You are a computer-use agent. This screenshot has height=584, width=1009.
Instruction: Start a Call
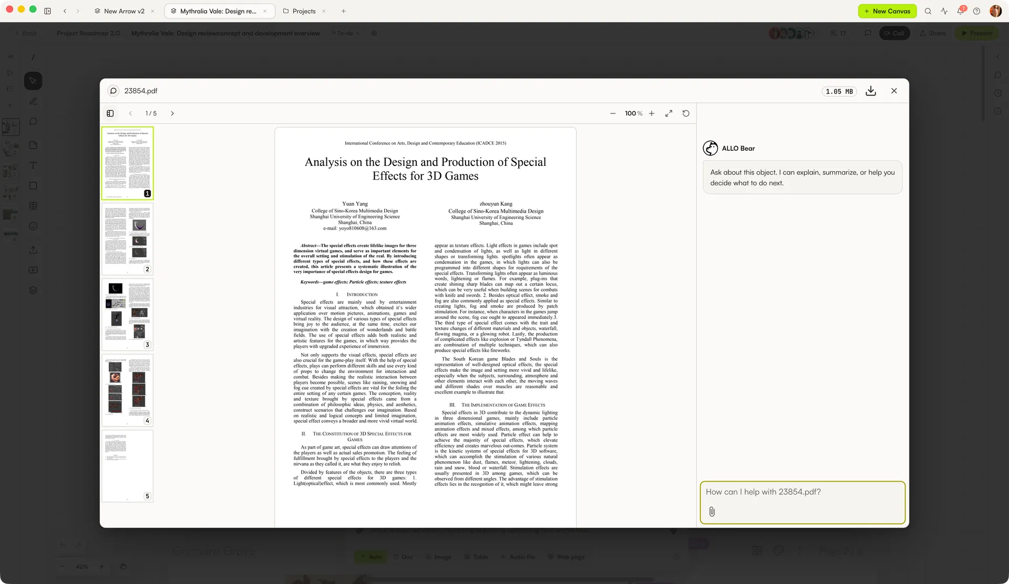[x=894, y=33]
